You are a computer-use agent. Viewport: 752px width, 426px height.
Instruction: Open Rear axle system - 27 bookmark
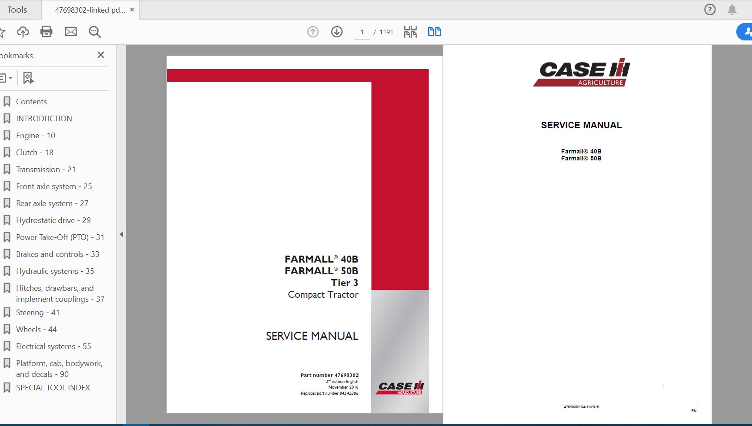click(x=52, y=203)
